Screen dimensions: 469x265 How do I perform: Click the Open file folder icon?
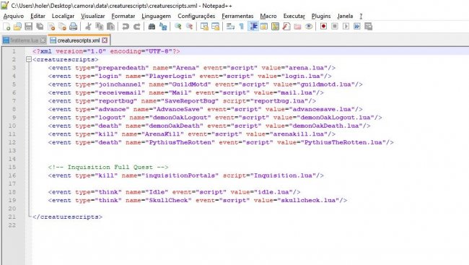[17, 27]
